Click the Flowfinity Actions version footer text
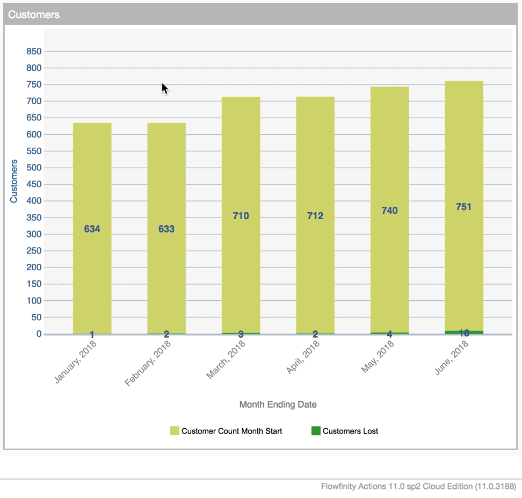 pos(418,487)
